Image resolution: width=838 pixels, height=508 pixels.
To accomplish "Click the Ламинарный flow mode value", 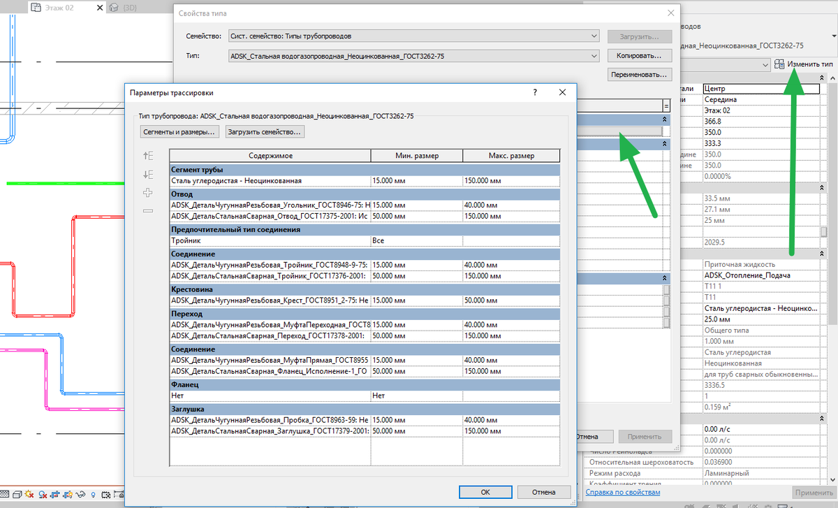I will click(761, 473).
